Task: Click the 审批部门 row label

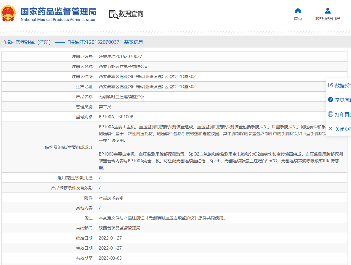Action: (x=84, y=228)
